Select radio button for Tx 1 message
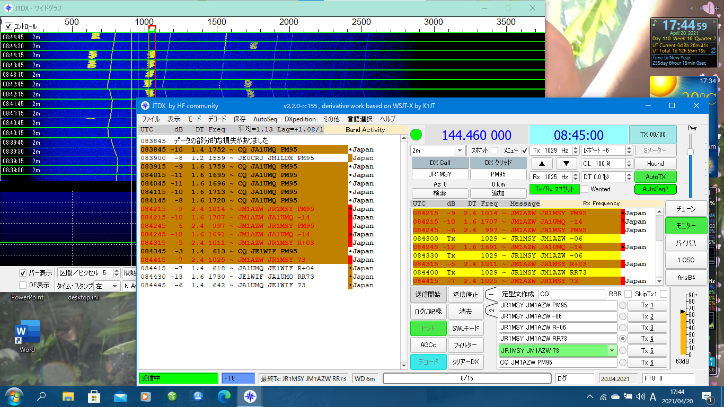Screen dimensions: 724x407 click(x=623, y=305)
